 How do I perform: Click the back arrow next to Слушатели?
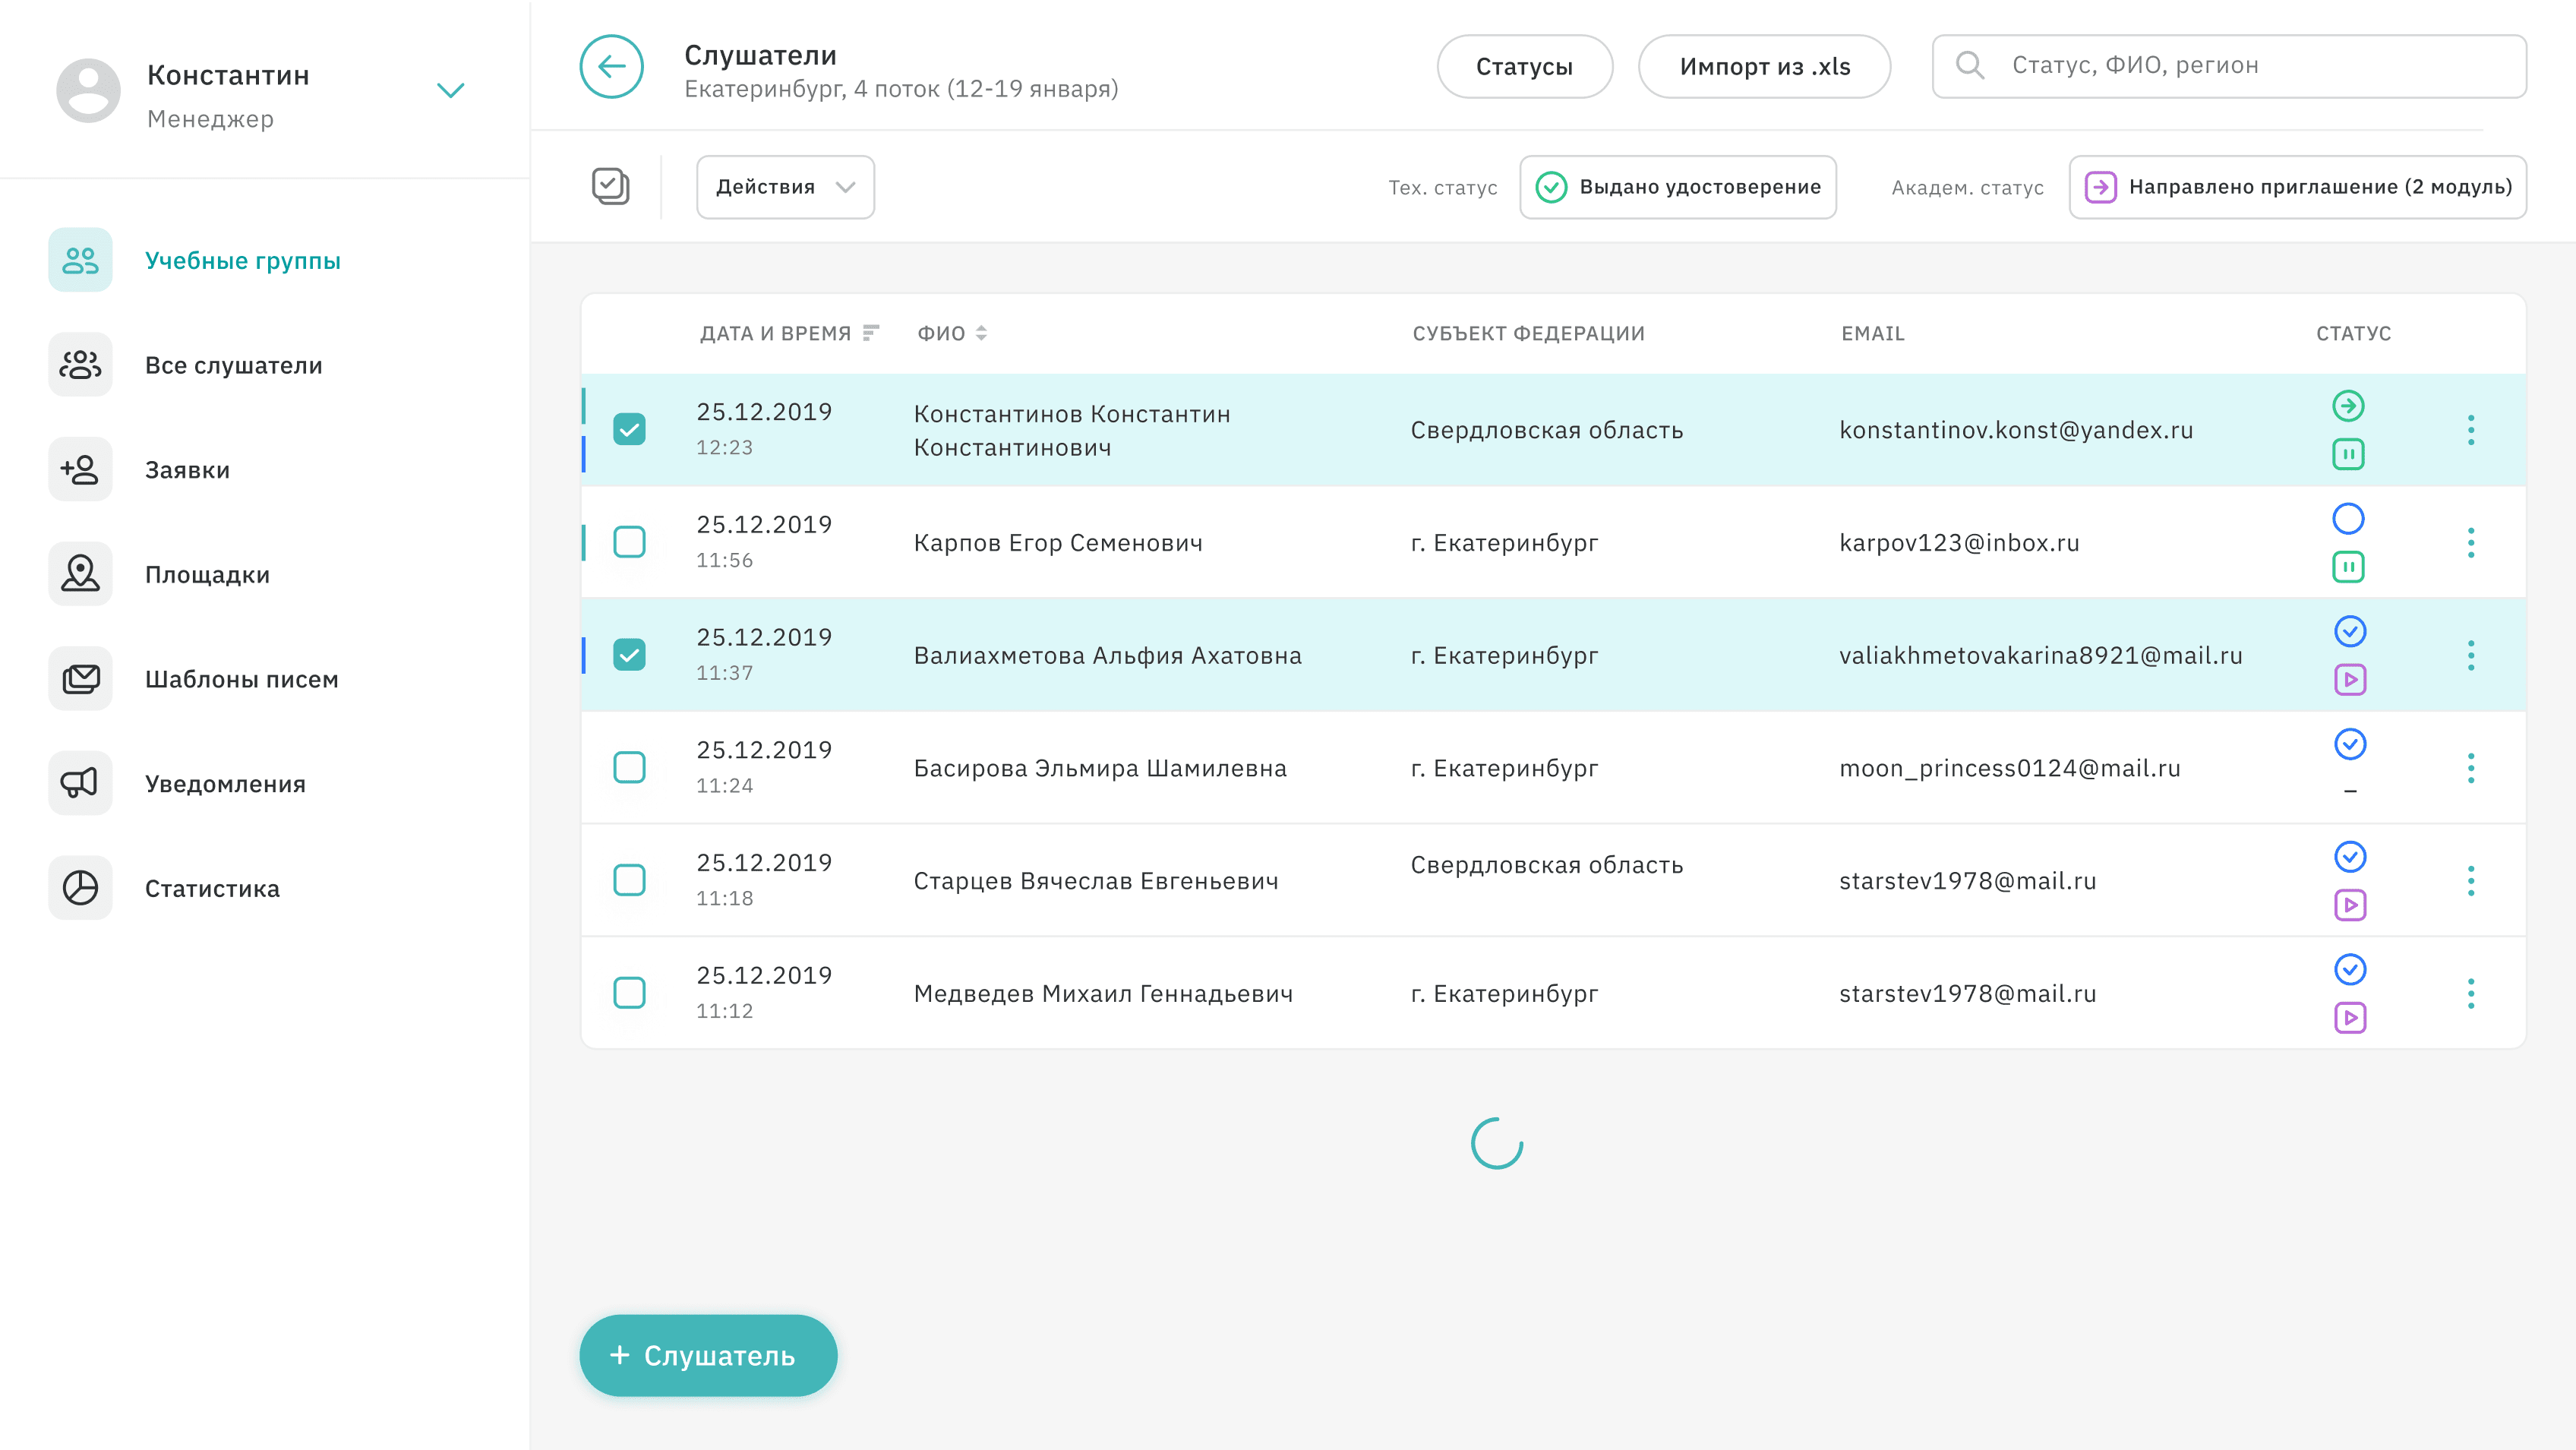pos(611,67)
